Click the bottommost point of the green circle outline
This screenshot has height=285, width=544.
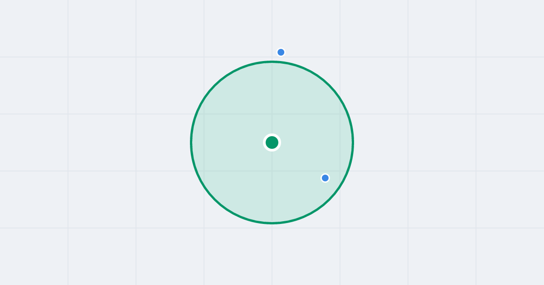pos(272,223)
